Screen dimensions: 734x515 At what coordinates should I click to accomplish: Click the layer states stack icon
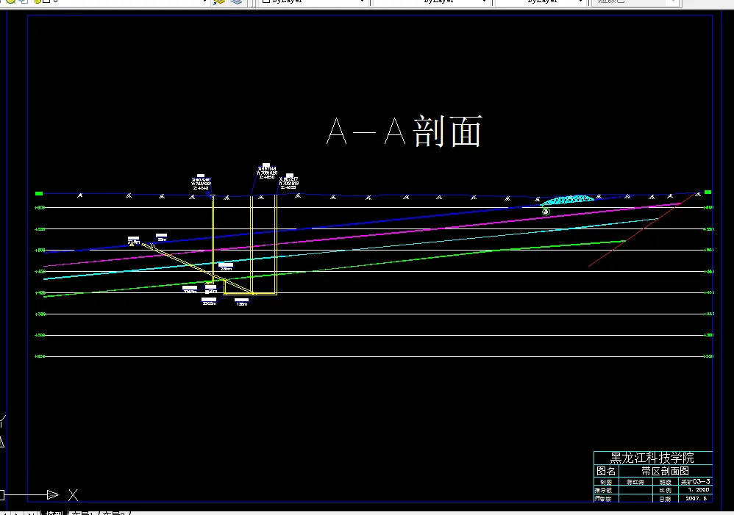coord(236,1)
